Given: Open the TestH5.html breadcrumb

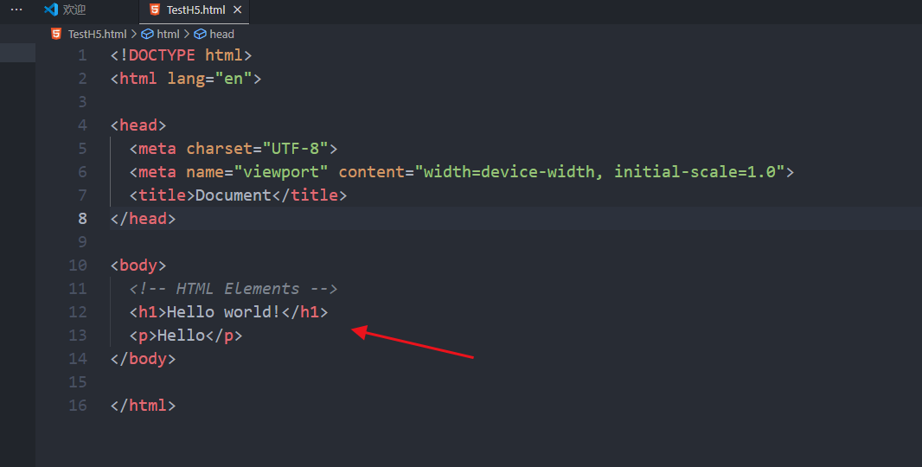Looking at the screenshot, I should click(97, 34).
